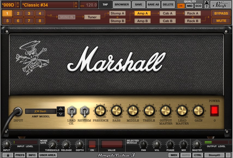Flip the RHYTHM toggle switch
Image resolution: width=233 pixels, height=158 pixels.
(x=85, y=112)
